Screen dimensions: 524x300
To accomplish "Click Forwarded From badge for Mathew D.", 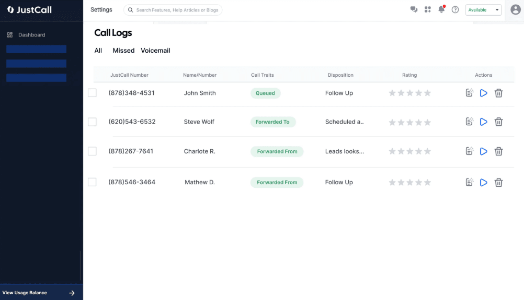I will coord(277,182).
